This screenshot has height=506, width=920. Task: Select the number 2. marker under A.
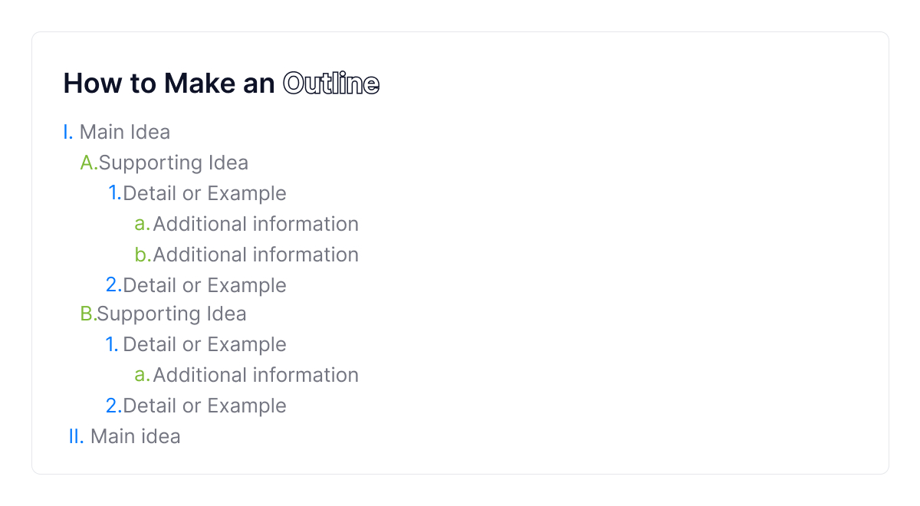[113, 285]
